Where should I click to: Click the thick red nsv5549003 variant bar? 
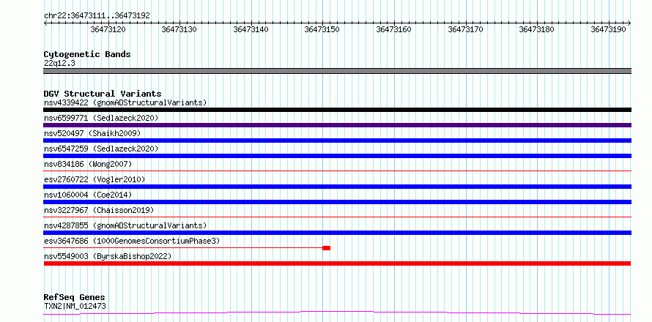(337, 263)
